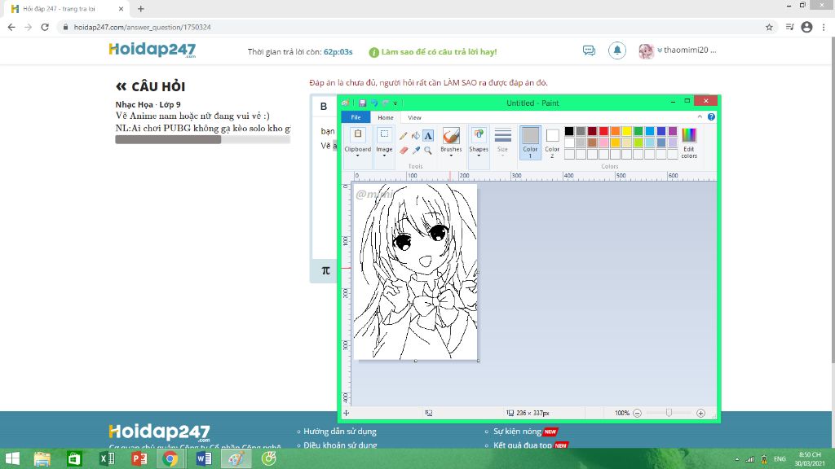Click the Hoidap247 logo in header
835x469 pixels.
point(152,50)
